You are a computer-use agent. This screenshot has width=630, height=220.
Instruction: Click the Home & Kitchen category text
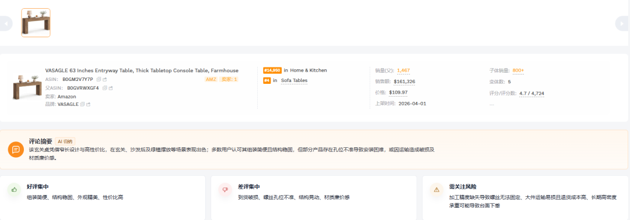click(309, 70)
